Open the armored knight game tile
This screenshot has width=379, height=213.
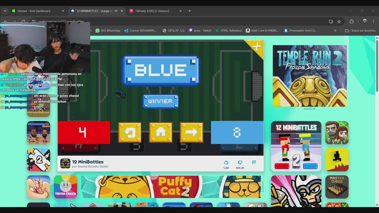click(296, 191)
